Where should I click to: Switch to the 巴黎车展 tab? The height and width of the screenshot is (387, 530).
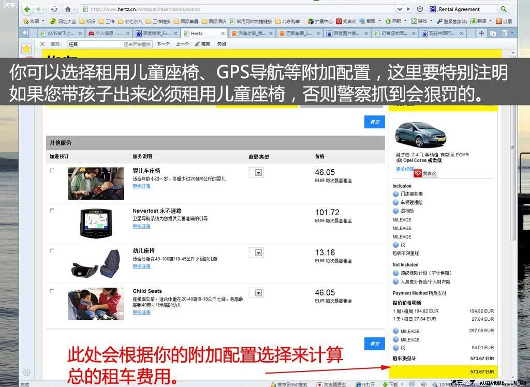(300, 33)
